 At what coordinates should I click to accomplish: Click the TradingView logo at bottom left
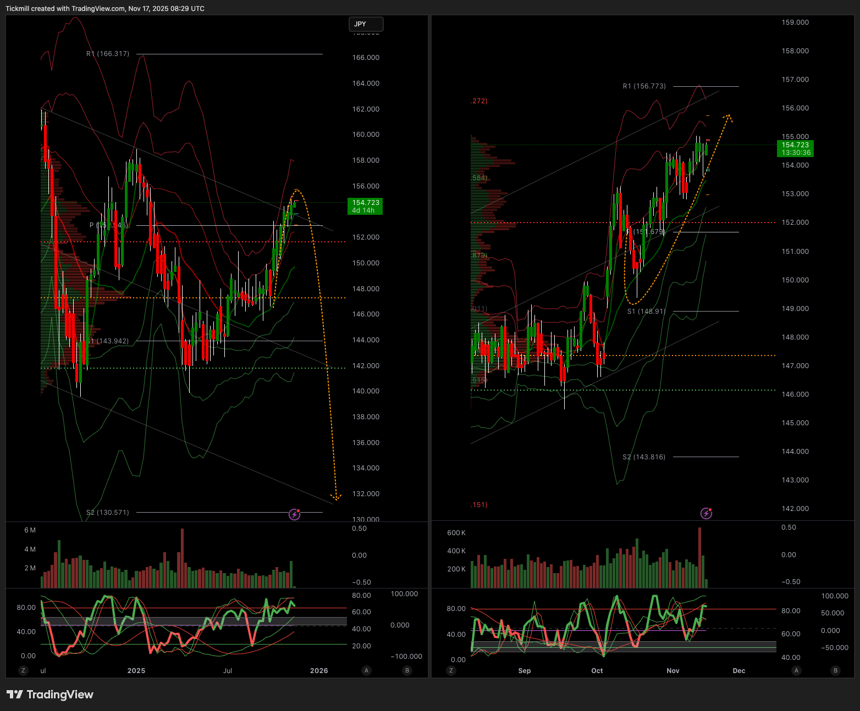pyautogui.click(x=50, y=695)
